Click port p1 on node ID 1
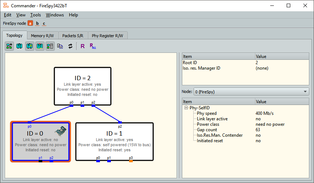The image size is (314, 183). tap(109, 161)
